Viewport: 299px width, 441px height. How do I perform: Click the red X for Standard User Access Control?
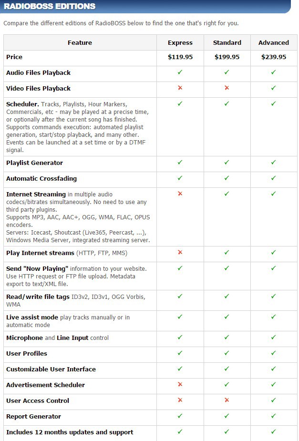pyautogui.click(x=227, y=400)
